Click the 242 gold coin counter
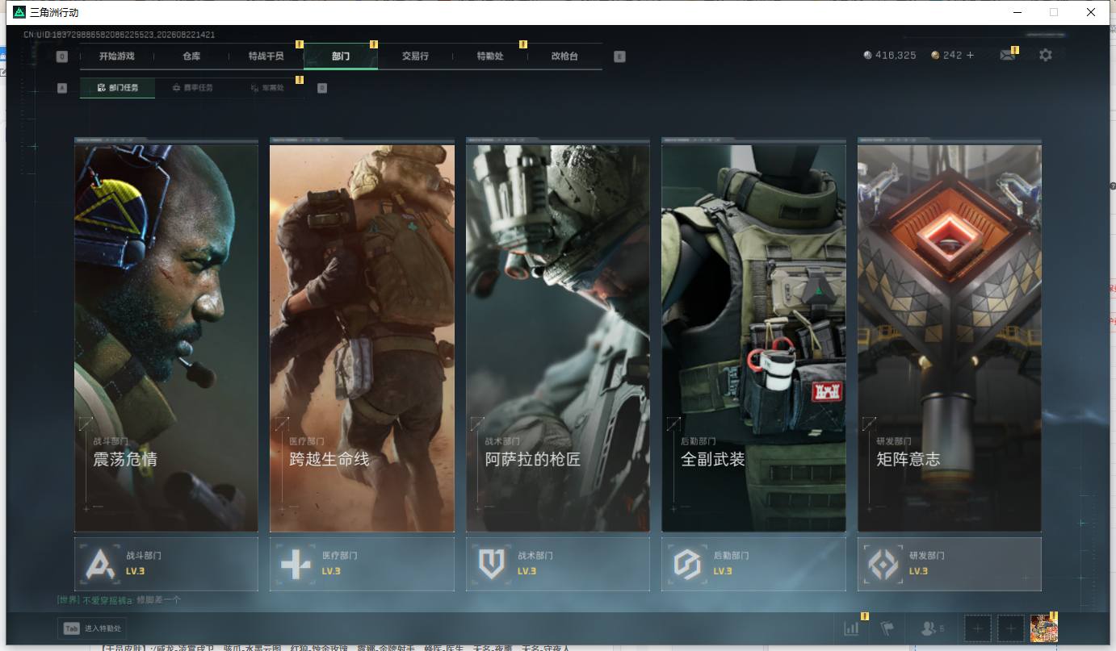The width and height of the screenshot is (1116, 651). click(x=946, y=56)
